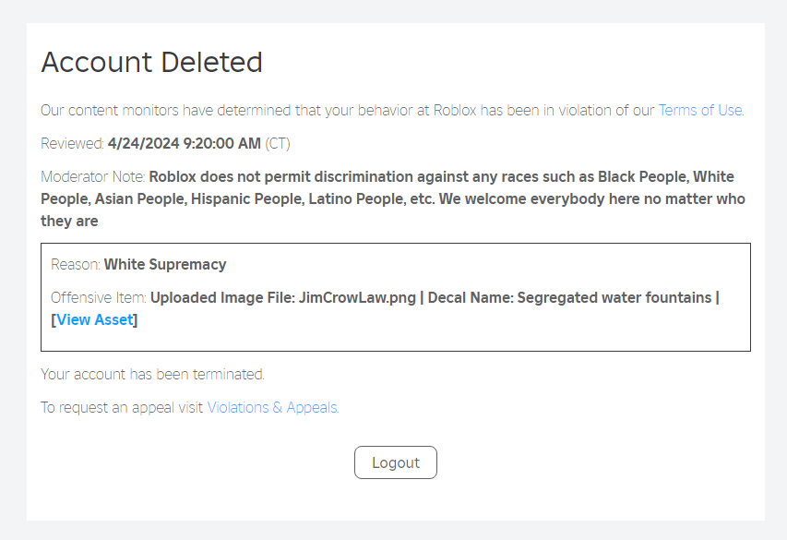Click the JimCrowLaw.png file name

(x=355, y=297)
